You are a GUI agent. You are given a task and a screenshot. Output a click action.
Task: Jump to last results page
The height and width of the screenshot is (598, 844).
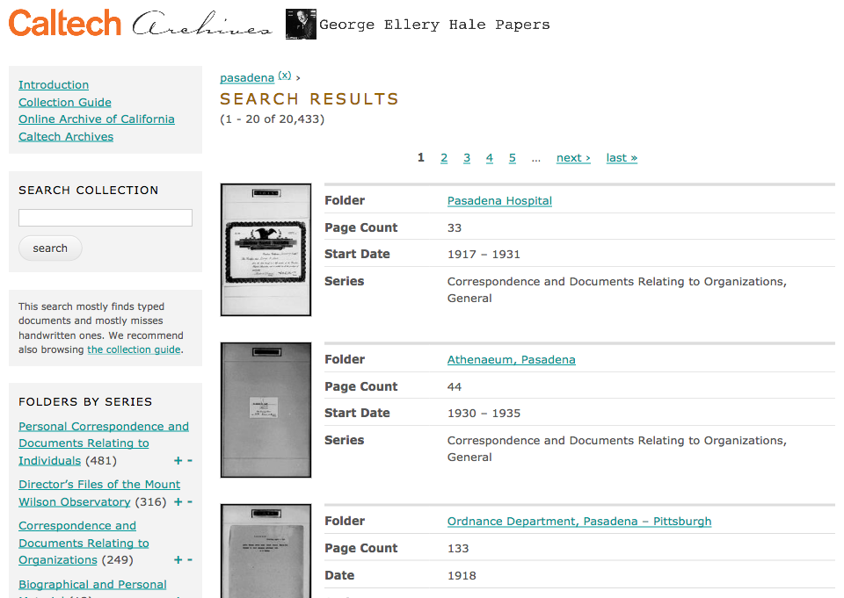click(622, 157)
